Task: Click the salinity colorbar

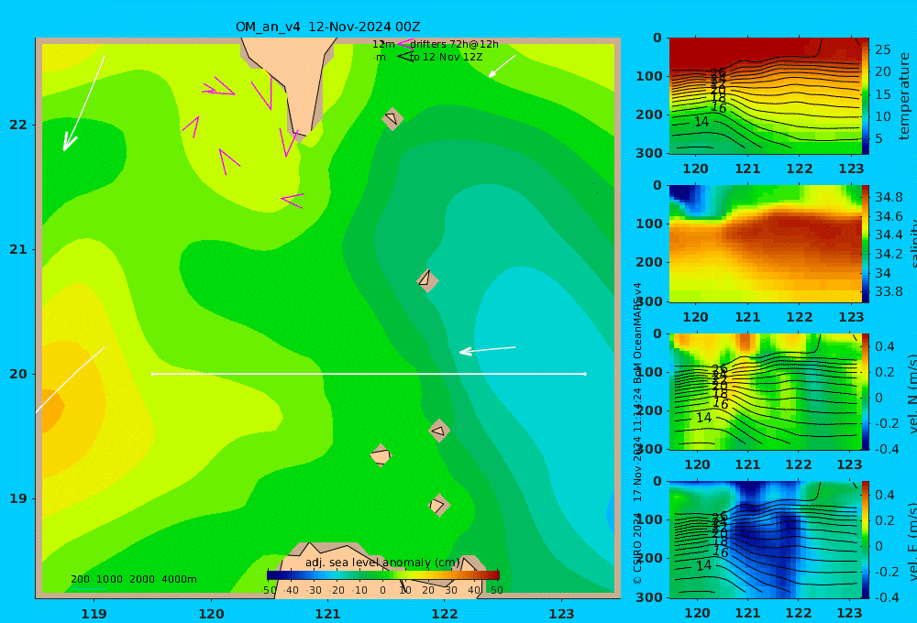Action: (865, 244)
